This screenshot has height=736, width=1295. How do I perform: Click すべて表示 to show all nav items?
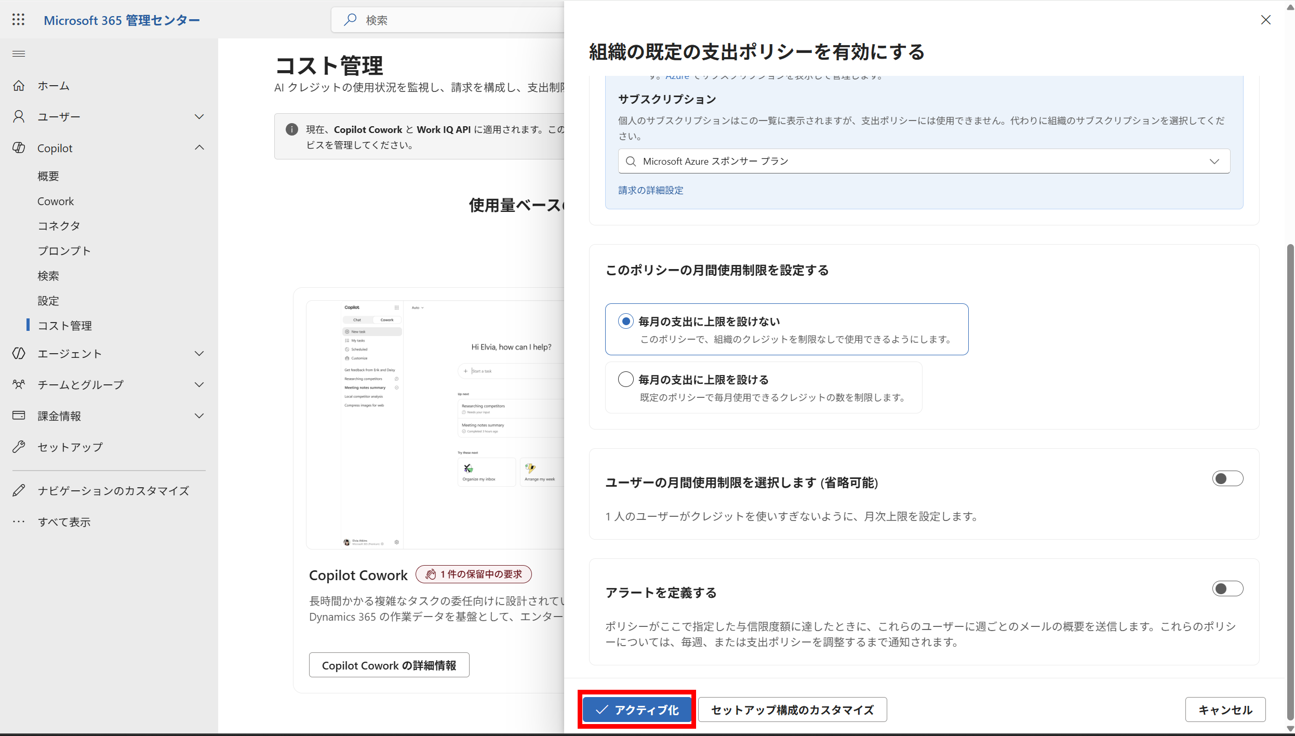pyautogui.click(x=64, y=522)
